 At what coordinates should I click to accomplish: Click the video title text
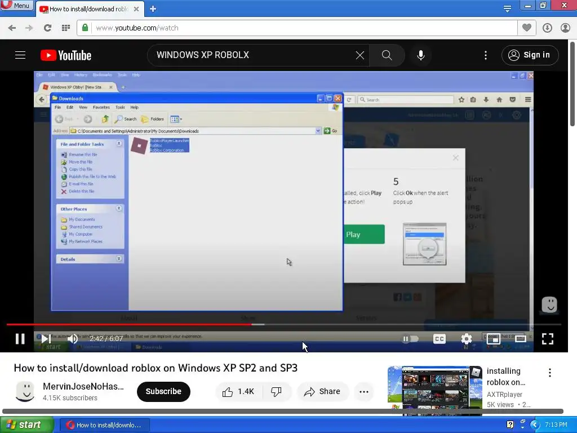pyautogui.click(x=156, y=368)
